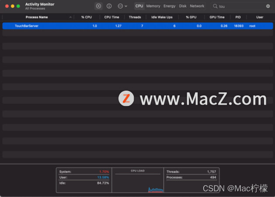Switch to the Disk tab

183,6
